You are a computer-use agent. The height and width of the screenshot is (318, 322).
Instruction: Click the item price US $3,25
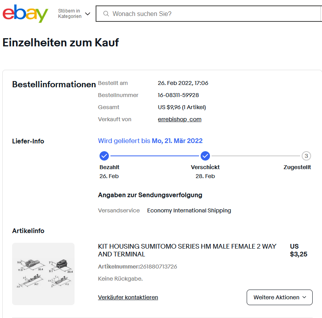(x=298, y=251)
